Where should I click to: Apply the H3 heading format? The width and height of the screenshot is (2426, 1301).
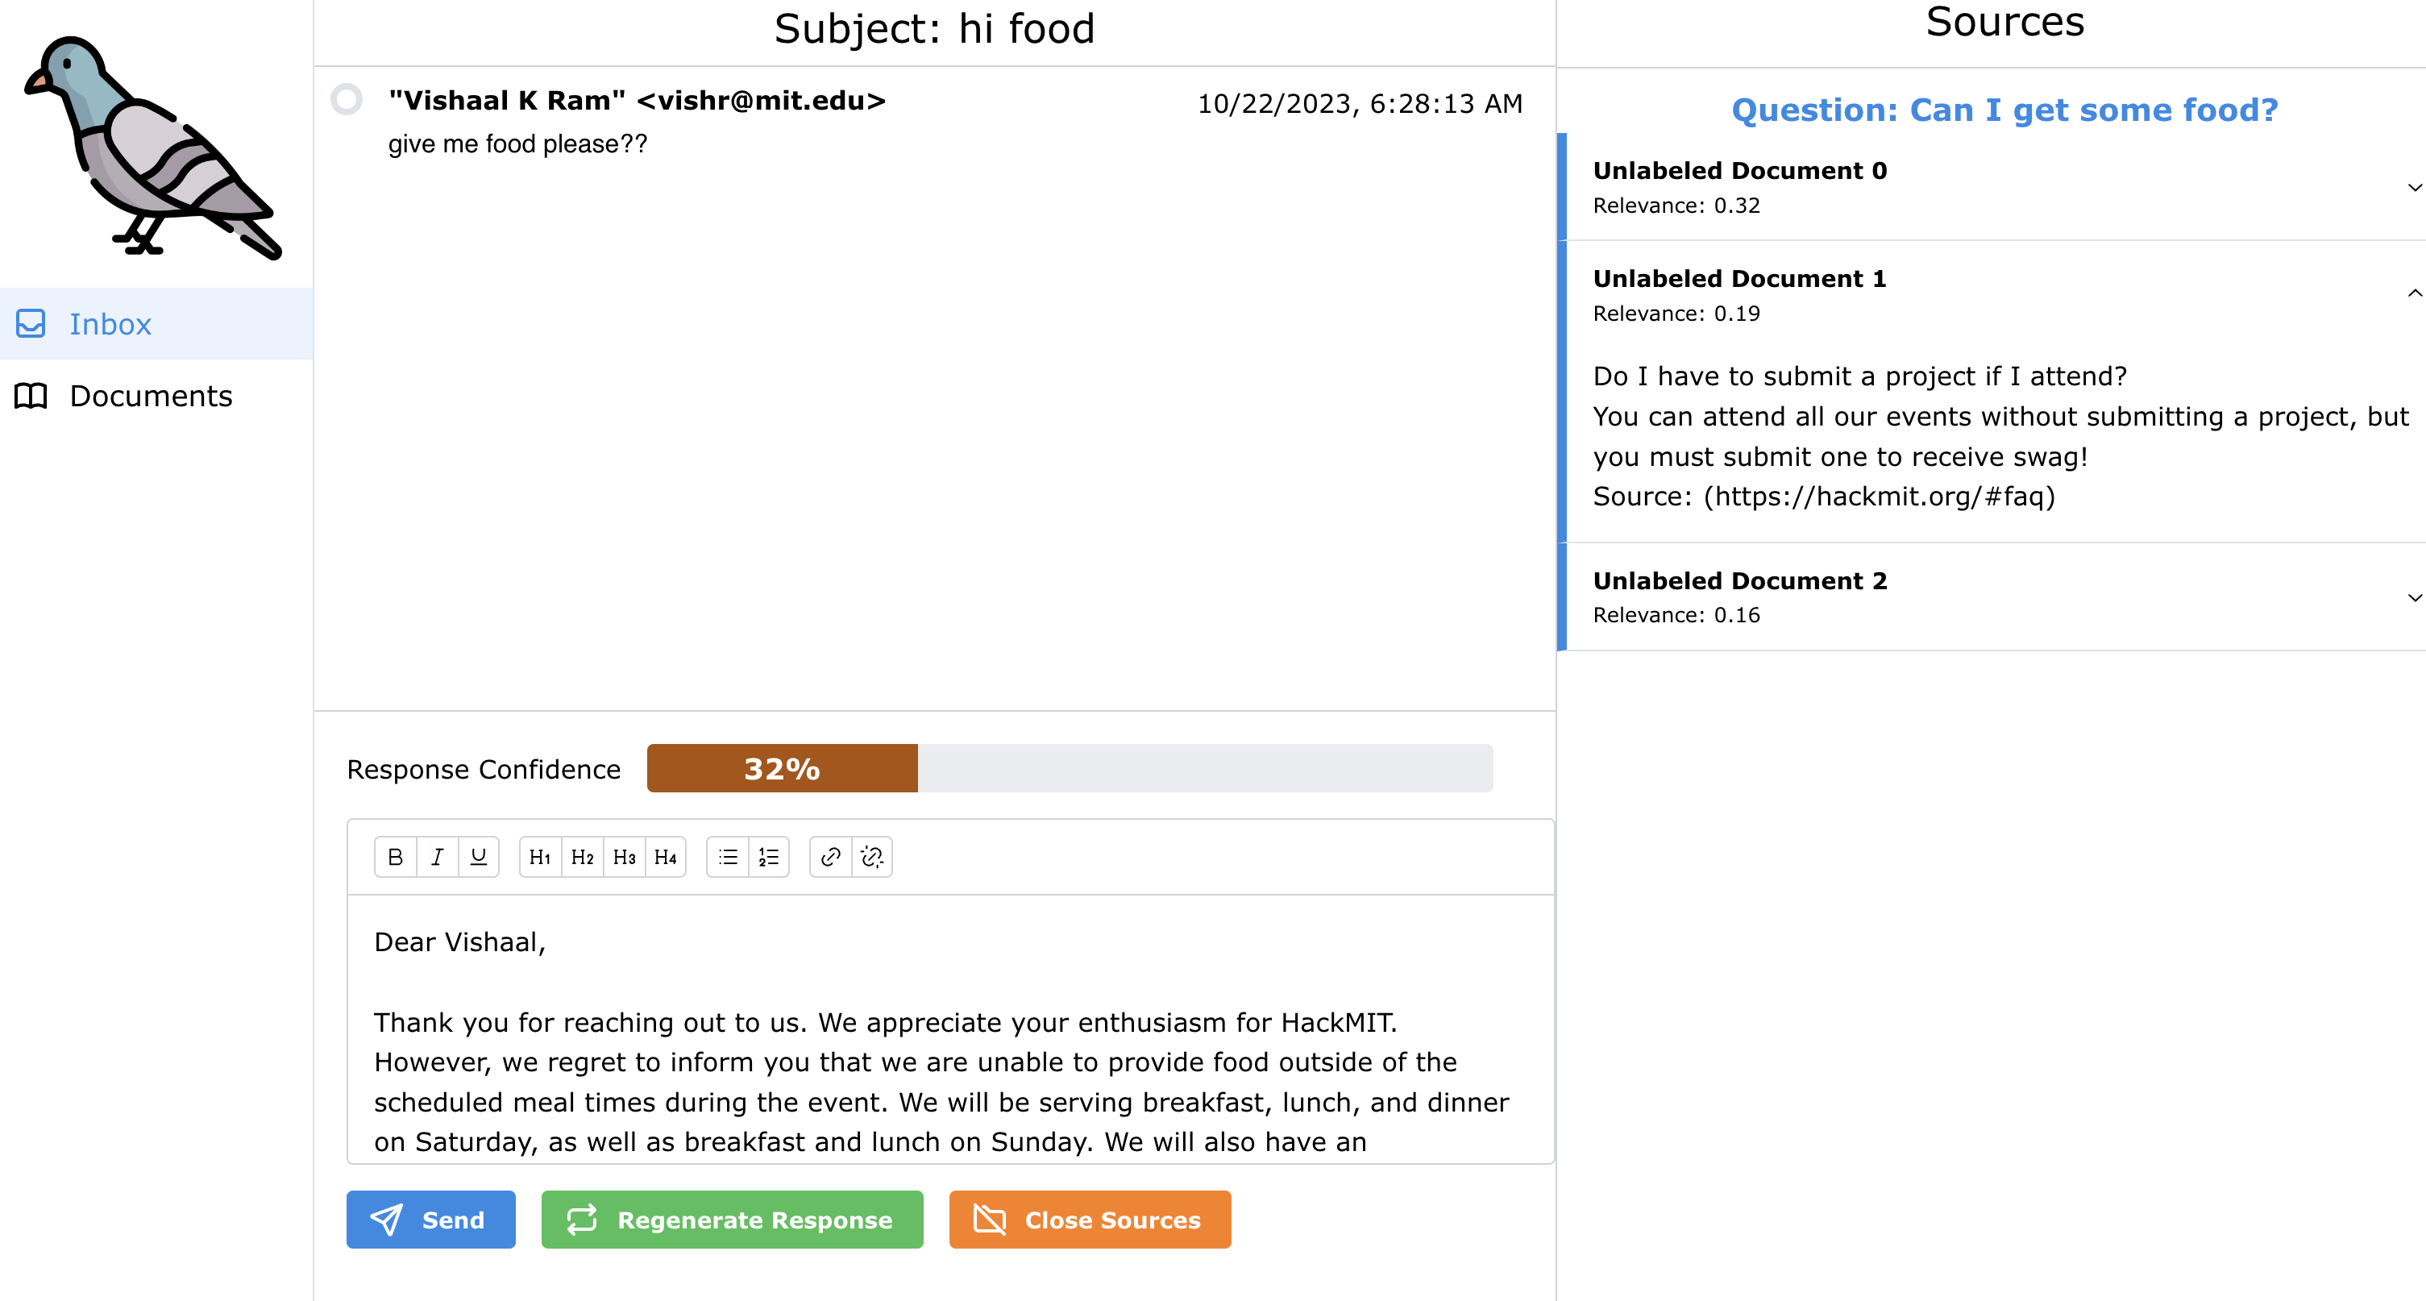click(624, 856)
